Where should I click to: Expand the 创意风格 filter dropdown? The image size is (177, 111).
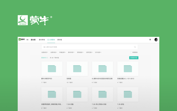pos(54,52)
